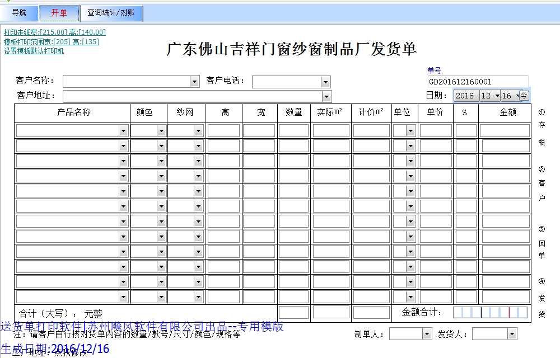Click the 今 today button
This screenshot has height=358, width=560.
pyautogui.click(x=524, y=96)
